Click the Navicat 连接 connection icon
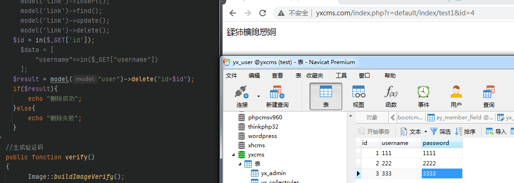514x183 pixels. point(242,92)
